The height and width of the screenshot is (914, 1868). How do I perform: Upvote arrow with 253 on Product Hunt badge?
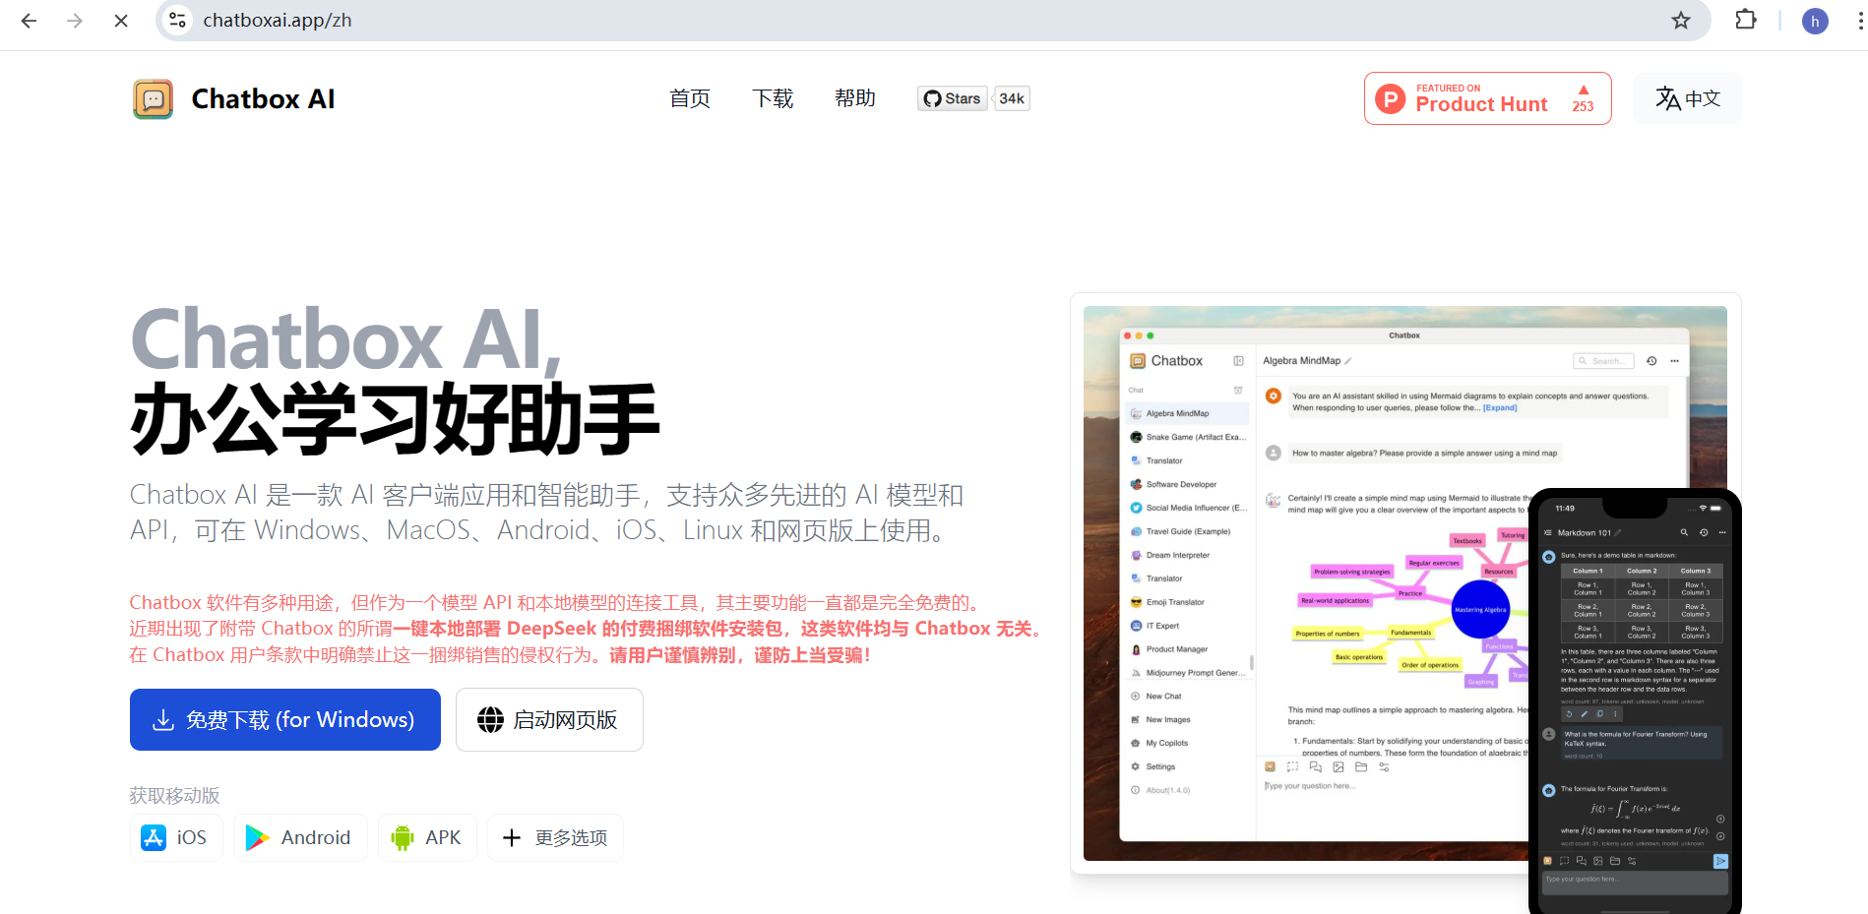[1583, 98]
